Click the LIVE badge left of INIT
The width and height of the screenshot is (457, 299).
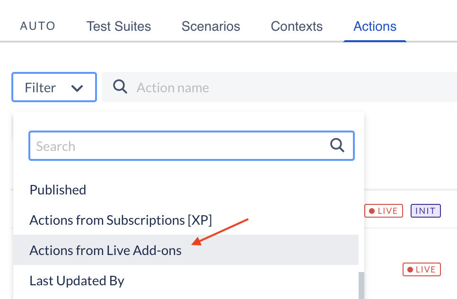click(384, 211)
